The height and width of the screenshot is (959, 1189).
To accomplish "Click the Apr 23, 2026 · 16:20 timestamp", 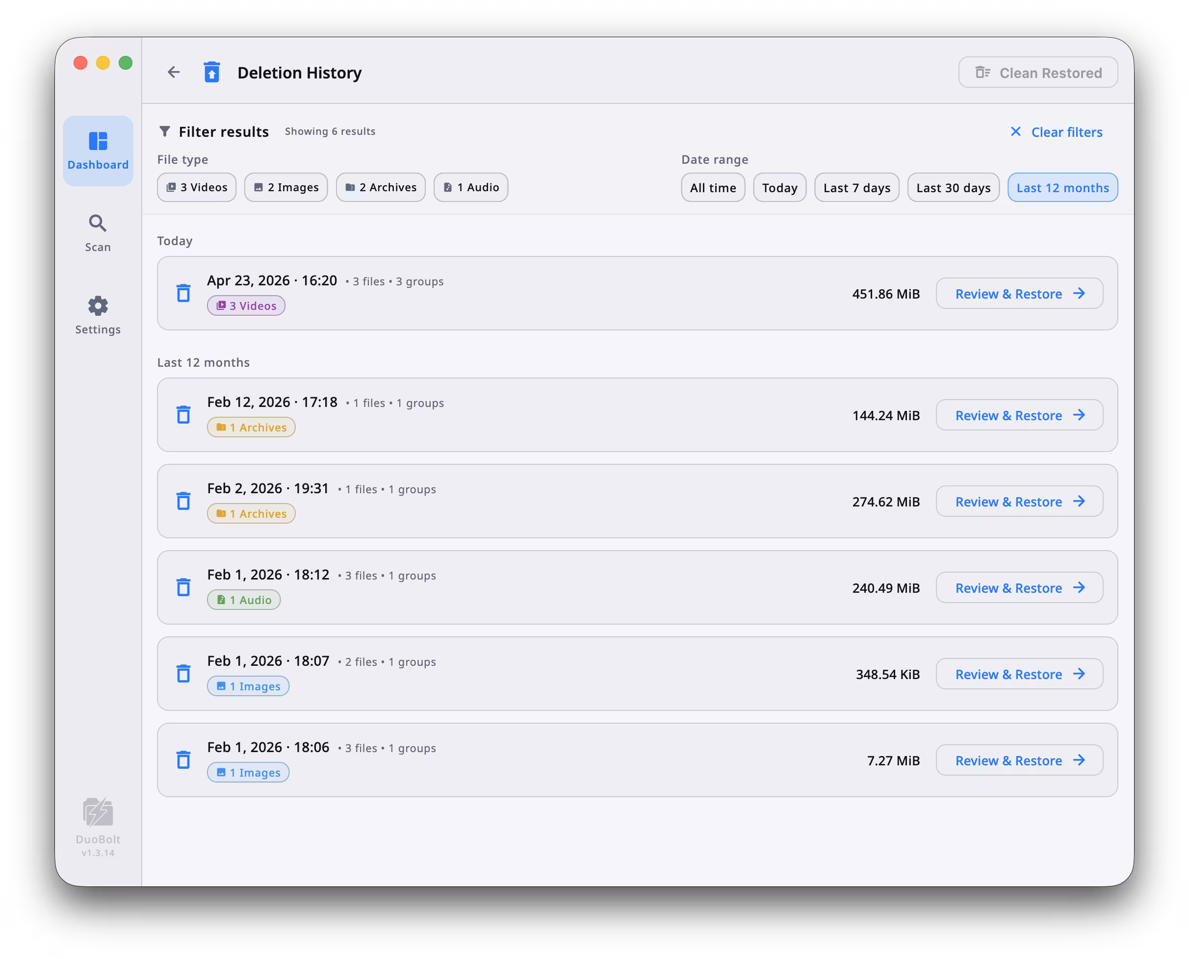I will coord(272,280).
